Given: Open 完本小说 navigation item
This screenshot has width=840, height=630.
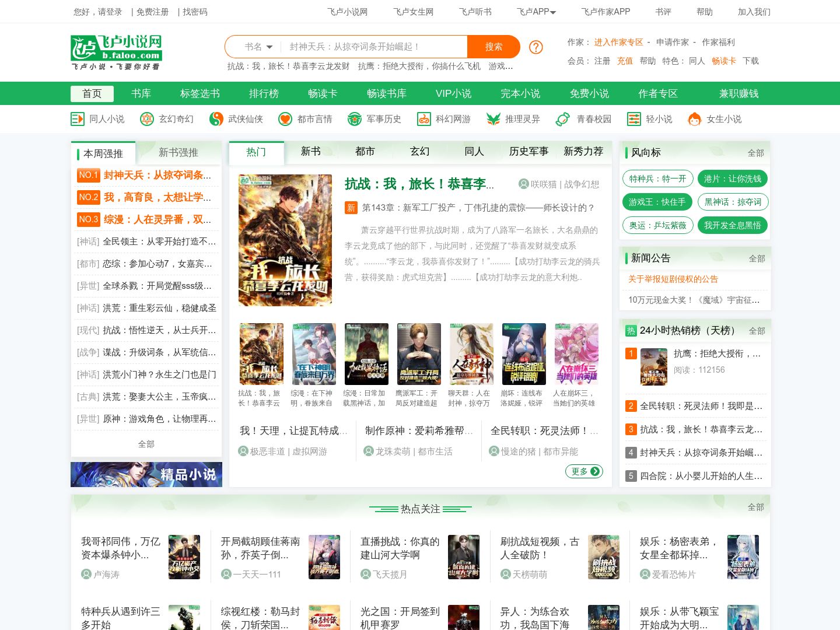Looking at the screenshot, I should coord(520,94).
